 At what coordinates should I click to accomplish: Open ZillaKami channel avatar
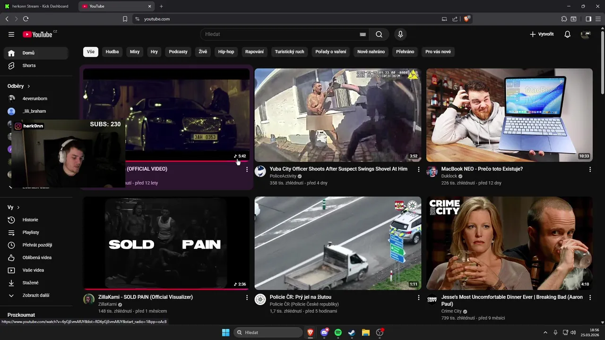point(89,299)
